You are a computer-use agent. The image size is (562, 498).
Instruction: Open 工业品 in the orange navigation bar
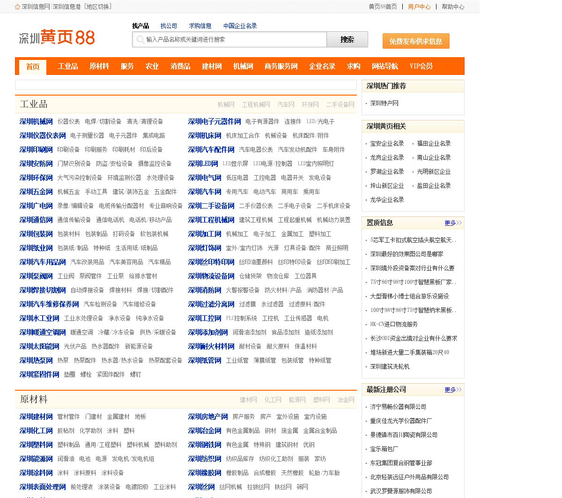68,67
